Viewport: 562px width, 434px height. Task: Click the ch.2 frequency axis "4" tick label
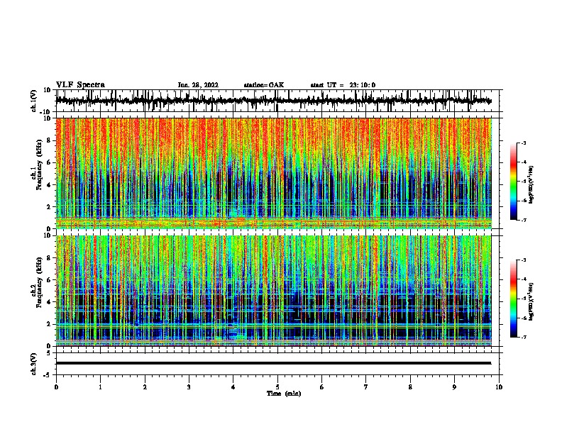[x=49, y=302]
